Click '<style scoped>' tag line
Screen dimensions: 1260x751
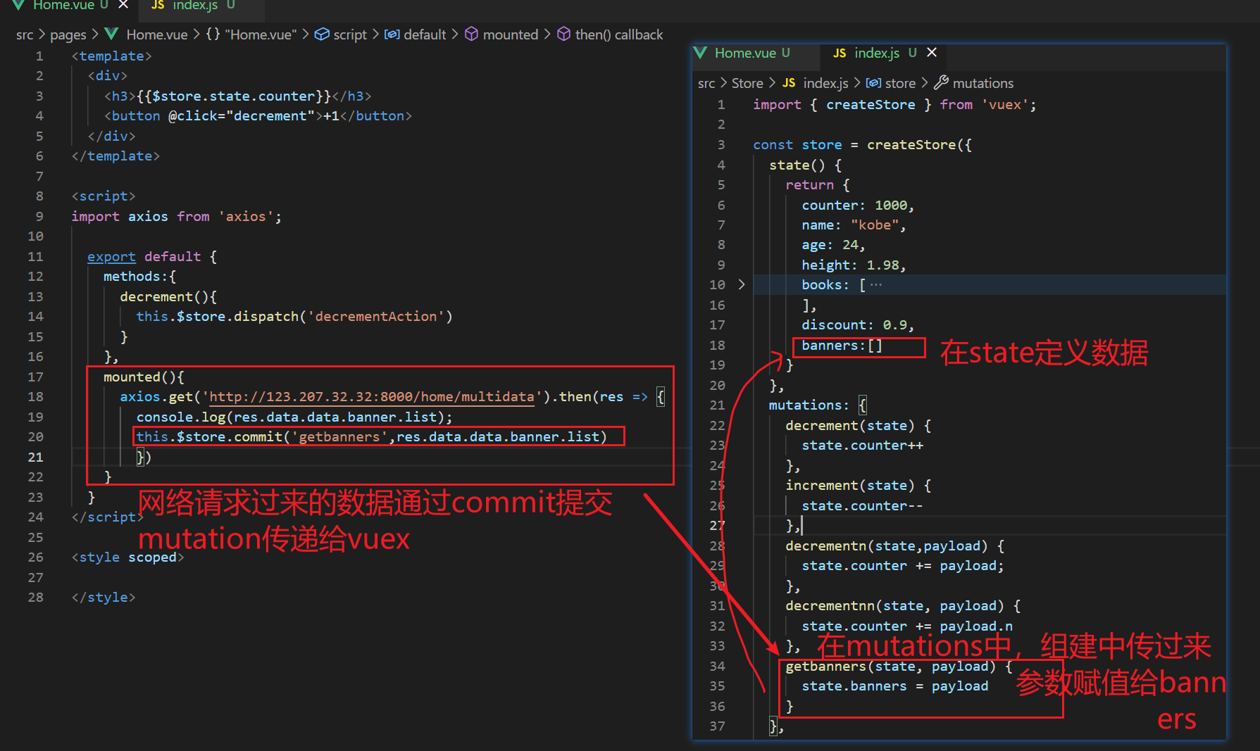point(127,557)
